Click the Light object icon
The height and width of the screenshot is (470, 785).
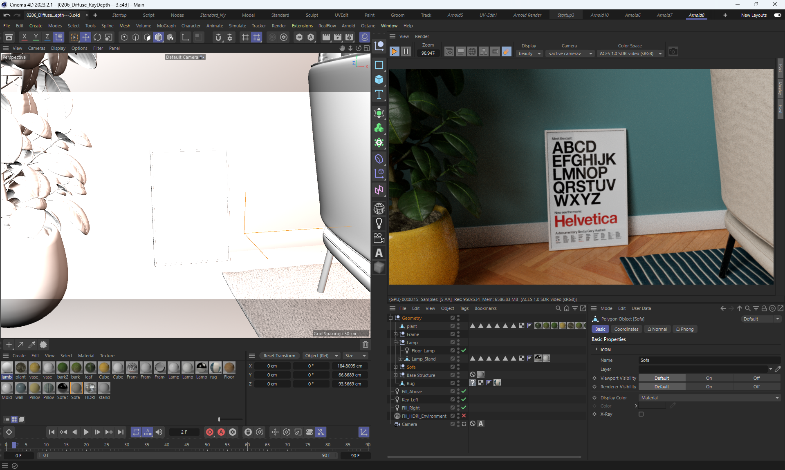pyautogui.click(x=379, y=223)
